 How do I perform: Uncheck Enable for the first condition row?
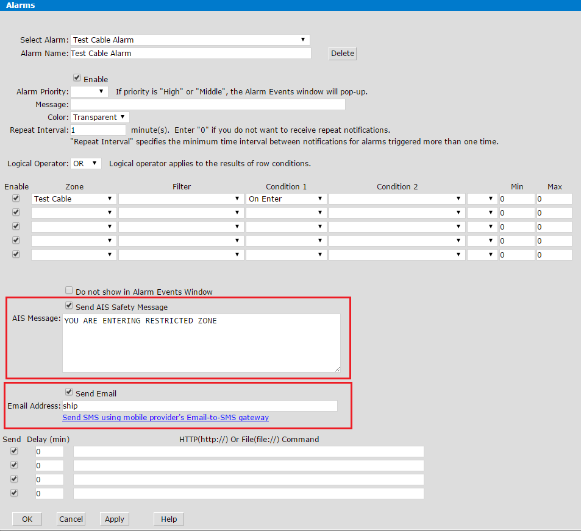(x=16, y=199)
